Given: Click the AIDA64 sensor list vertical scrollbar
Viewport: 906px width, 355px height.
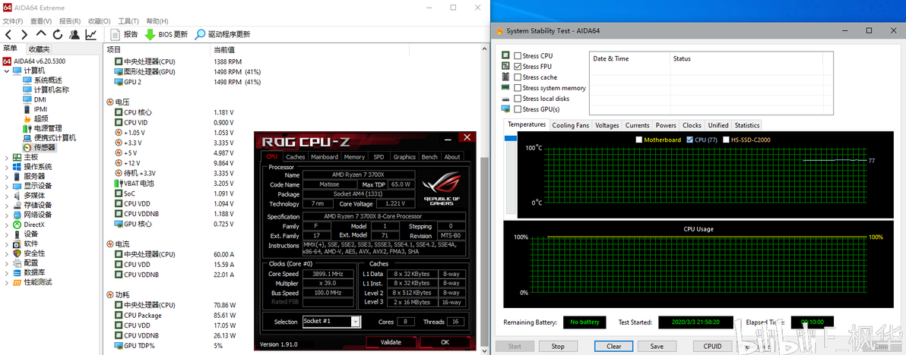Looking at the screenshot, I should [x=484, y=197].
